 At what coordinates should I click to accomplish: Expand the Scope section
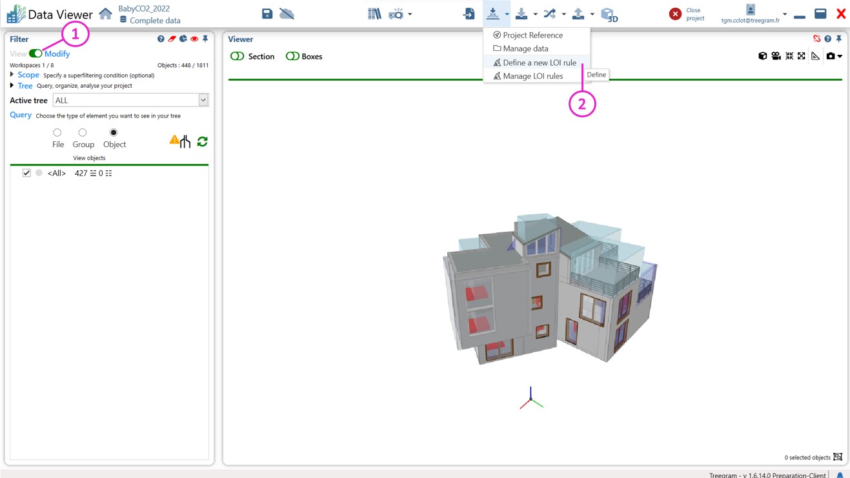pyautogui.click(x=12, y=75)
